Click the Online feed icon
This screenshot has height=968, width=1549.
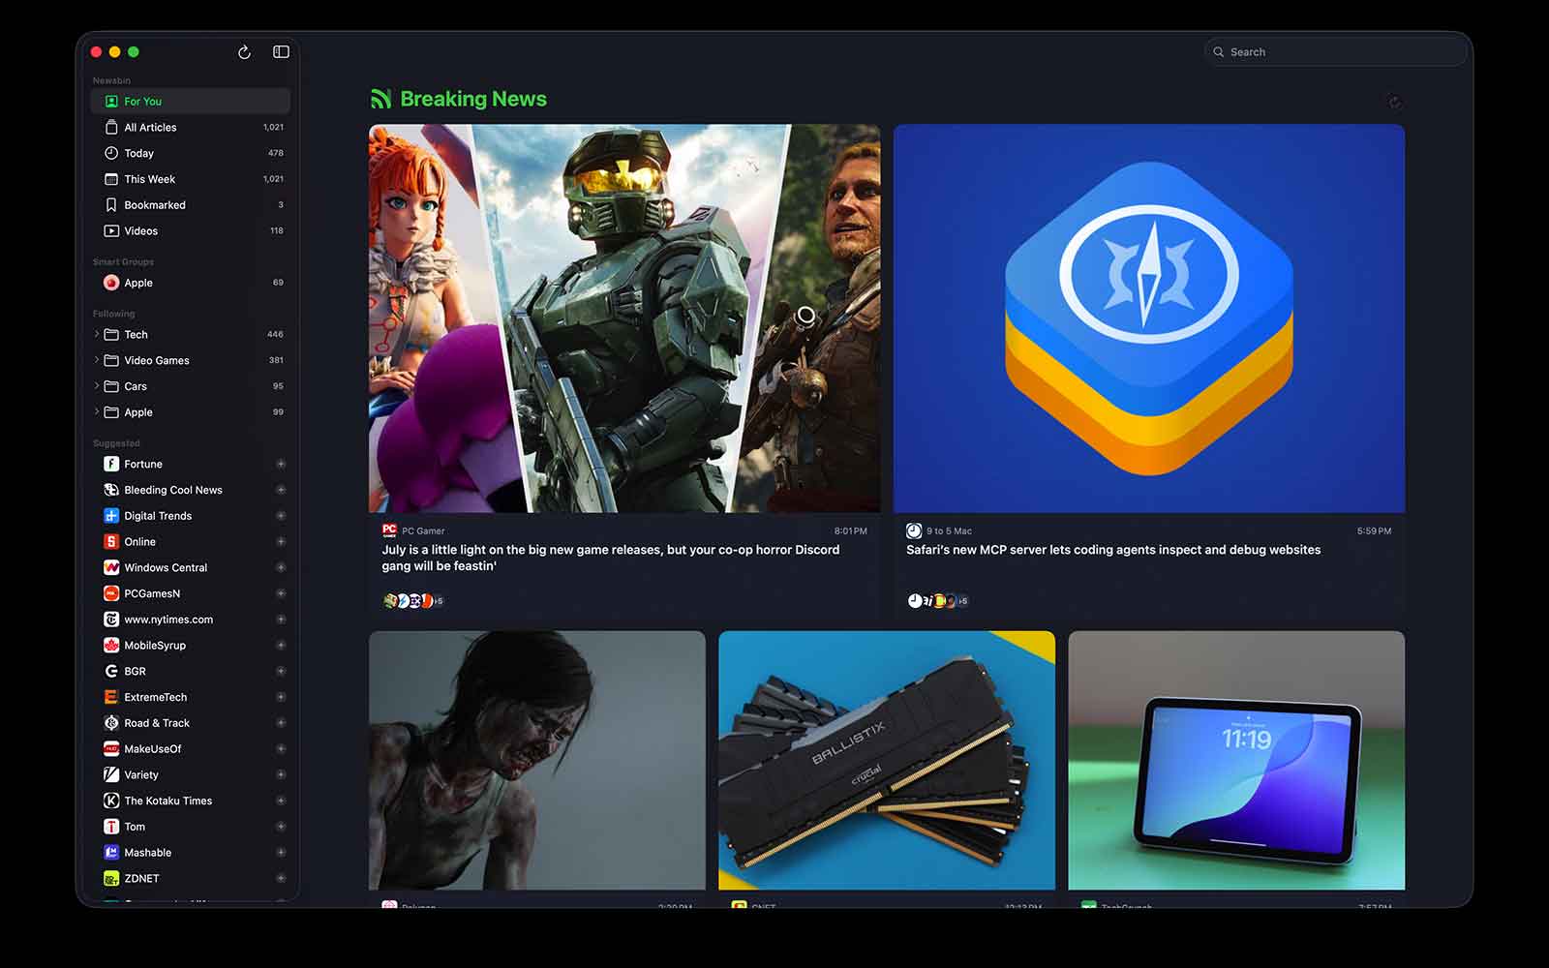pos(111,542)
